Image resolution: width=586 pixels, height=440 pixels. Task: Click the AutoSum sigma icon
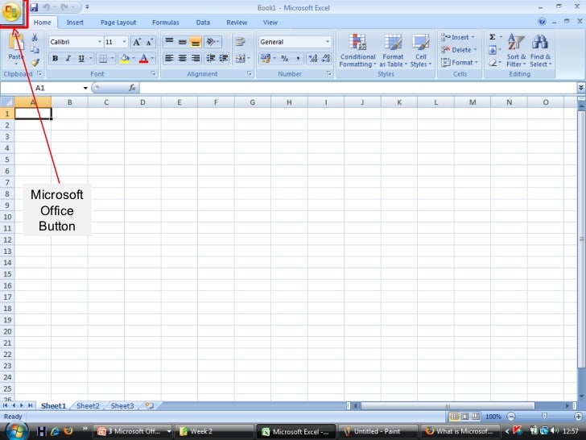tap(493, 37)
